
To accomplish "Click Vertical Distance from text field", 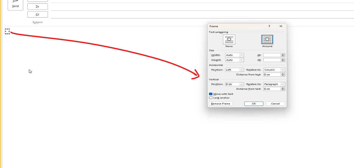I will coord(272,89).
